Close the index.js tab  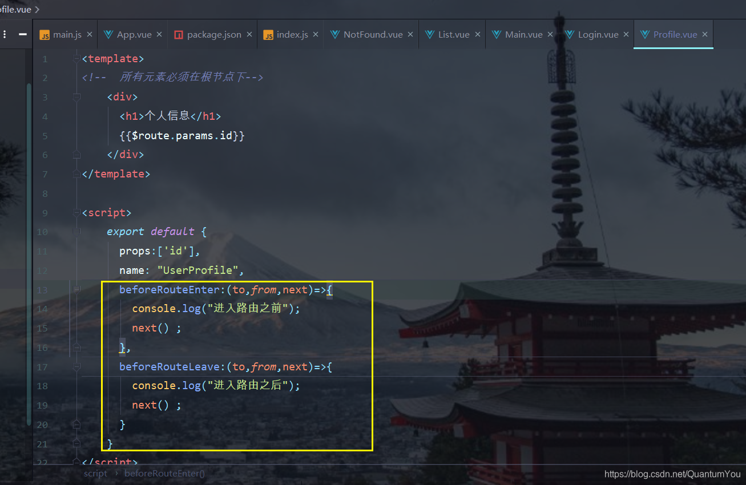316,35
